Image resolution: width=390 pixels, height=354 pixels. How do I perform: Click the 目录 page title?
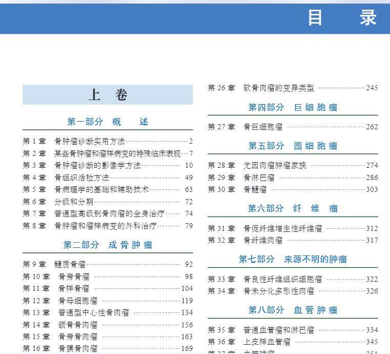click(342, 17)
